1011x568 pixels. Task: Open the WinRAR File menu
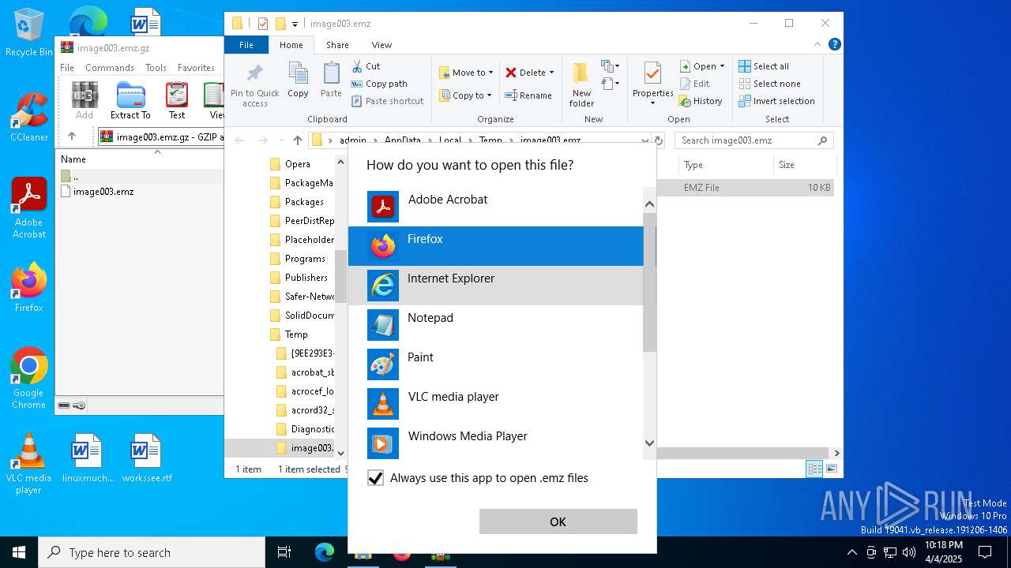click(x=67, y=68)
